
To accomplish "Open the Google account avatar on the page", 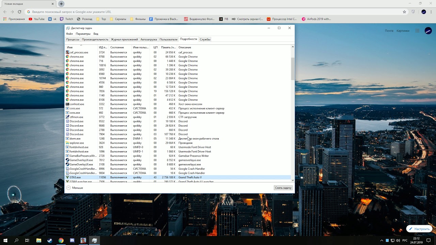I will point(428,31).
